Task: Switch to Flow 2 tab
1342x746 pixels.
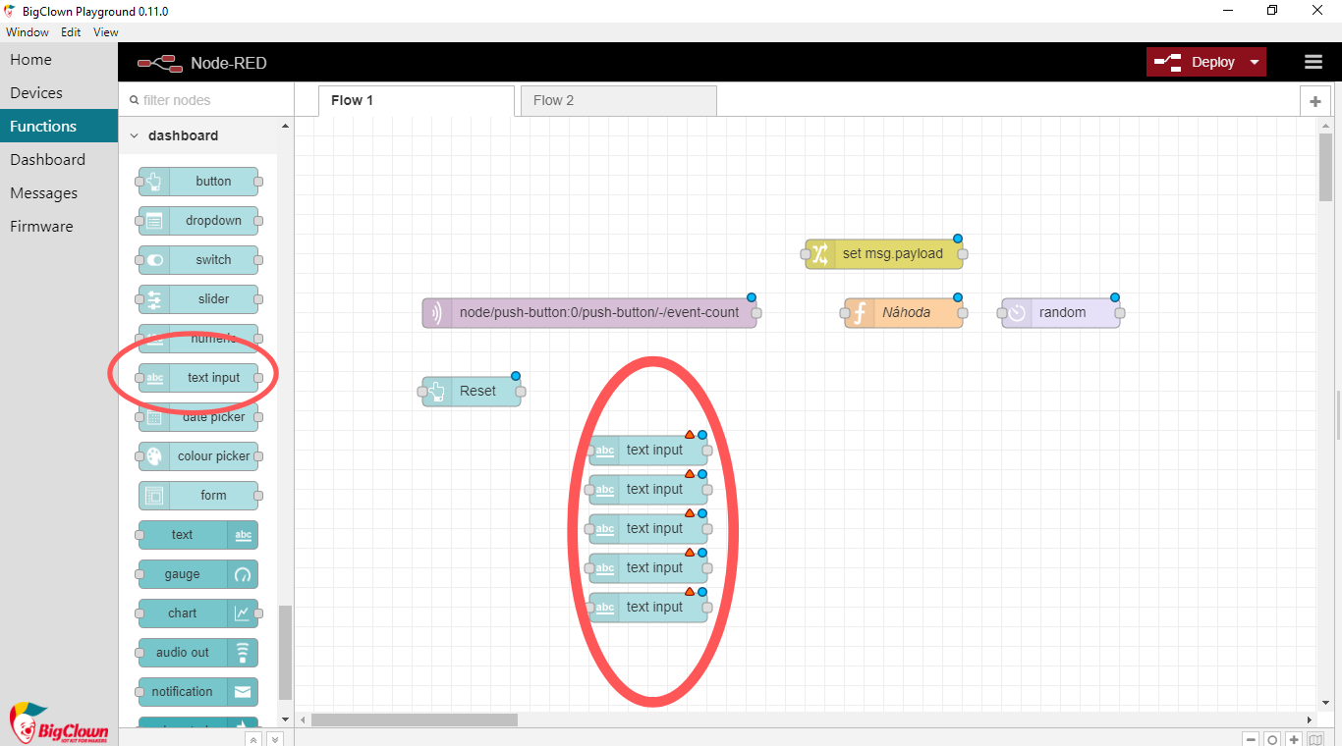Action: tap(619, 101)
